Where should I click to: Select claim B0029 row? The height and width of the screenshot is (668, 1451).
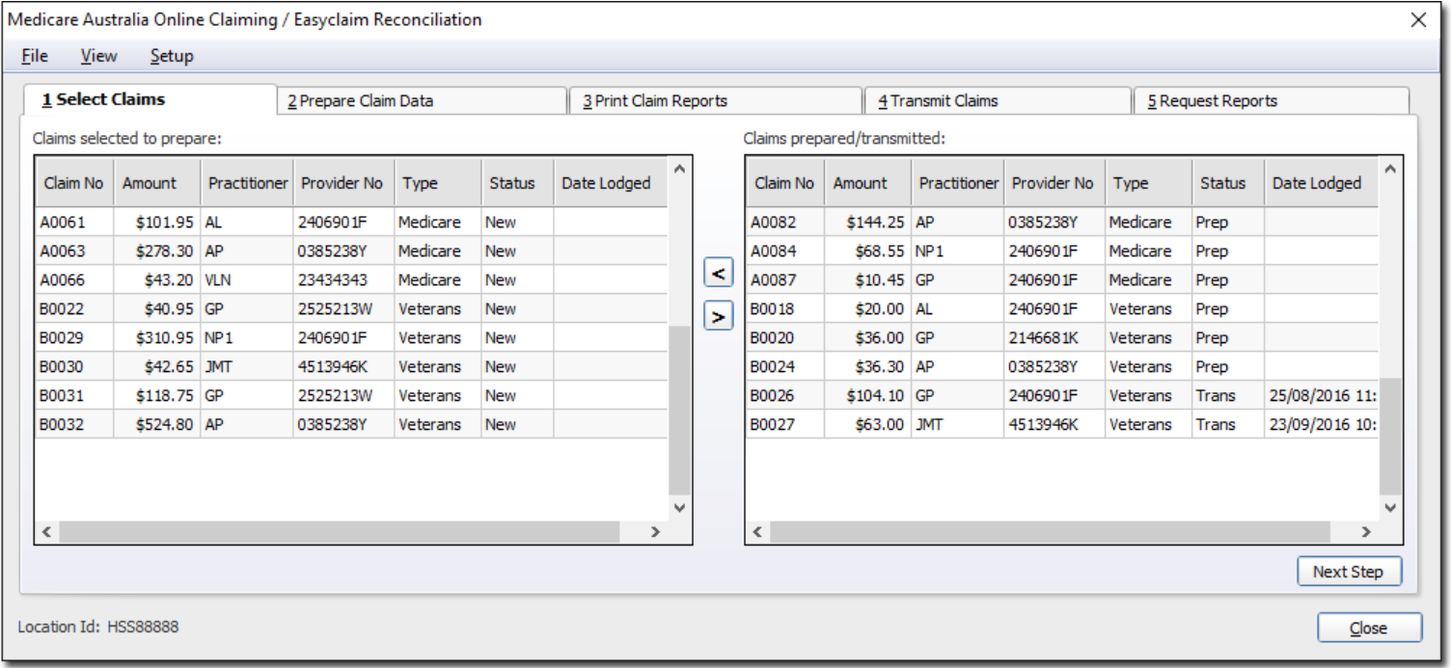click(x=351, y=337)
